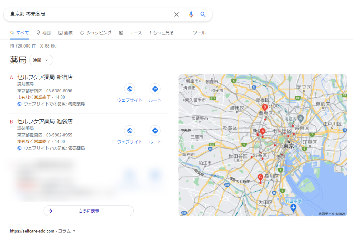Click the route icon for 池袋店
This screenshot has height=235, width=353.
[155, 131]
